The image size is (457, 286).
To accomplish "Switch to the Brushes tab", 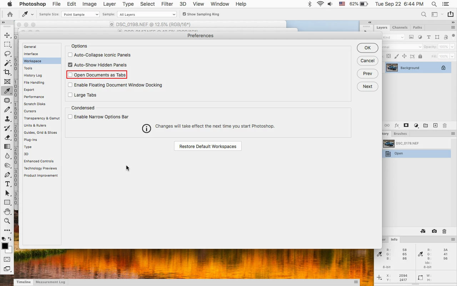I will point(400,133).
